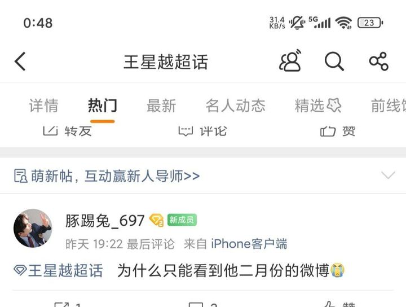The width and height of the screenshot is (406, 307).
Task: Open the fans/members icon in header
Action: click(x=290, y=61)
